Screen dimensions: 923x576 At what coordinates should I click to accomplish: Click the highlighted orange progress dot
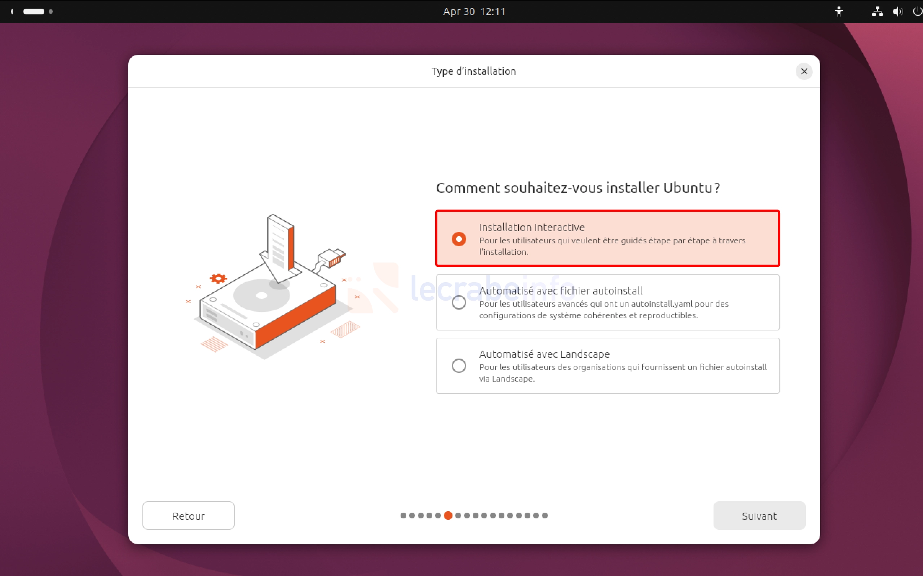pyautogui.click(x=448, y=516)
